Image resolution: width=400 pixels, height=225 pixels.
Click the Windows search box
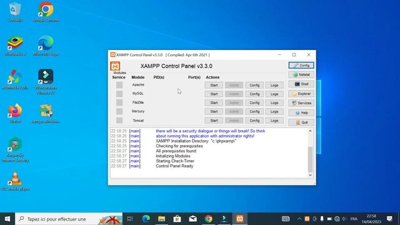click(69, 219)
